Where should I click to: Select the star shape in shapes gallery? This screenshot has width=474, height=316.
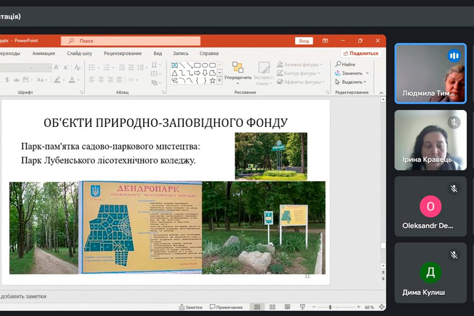(x=212, y=81)
